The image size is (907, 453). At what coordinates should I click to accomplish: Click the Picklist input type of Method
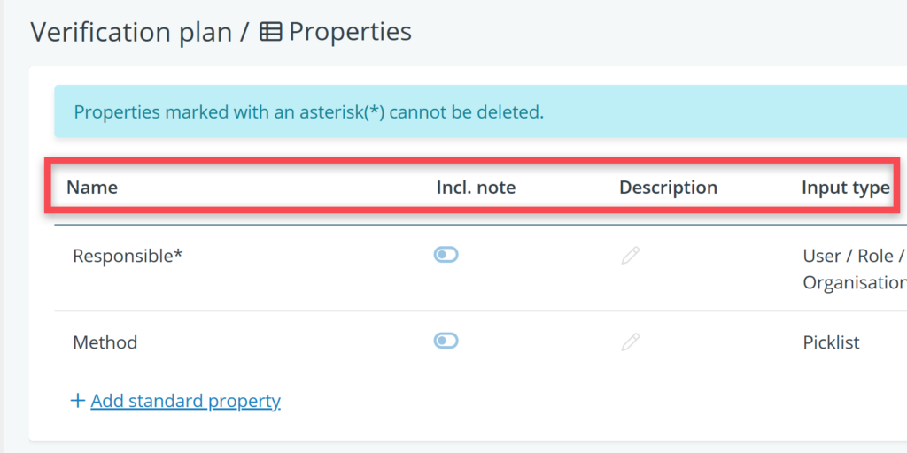831,342
